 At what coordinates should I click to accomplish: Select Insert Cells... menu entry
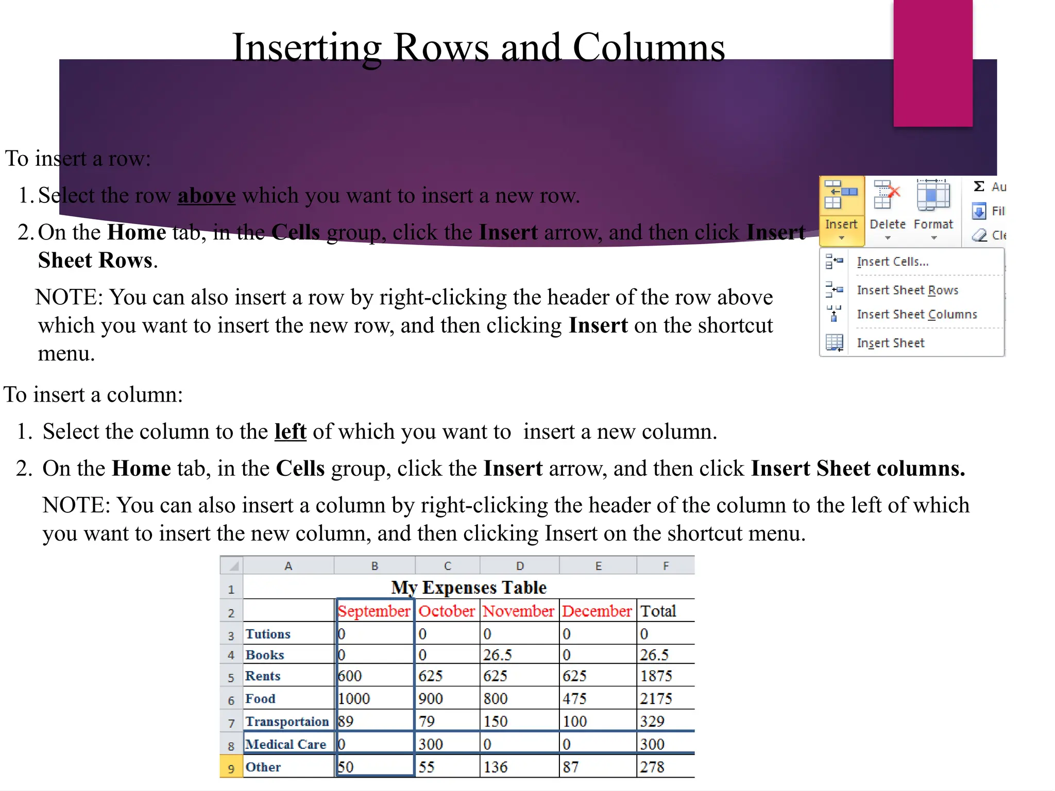892,262
